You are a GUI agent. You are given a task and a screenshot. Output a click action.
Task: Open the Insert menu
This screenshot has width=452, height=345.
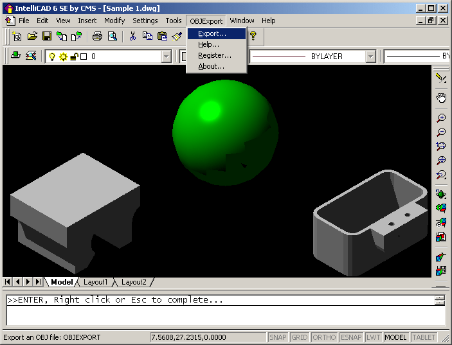(x=87, y=21)
